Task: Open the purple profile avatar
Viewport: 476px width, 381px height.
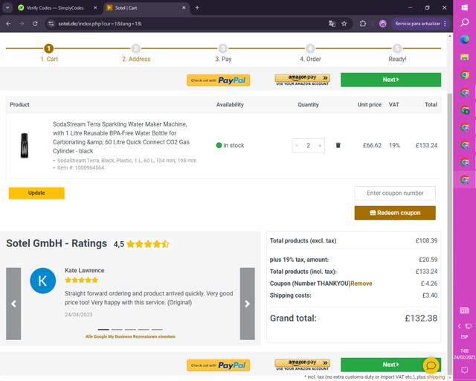Action: 382,23
